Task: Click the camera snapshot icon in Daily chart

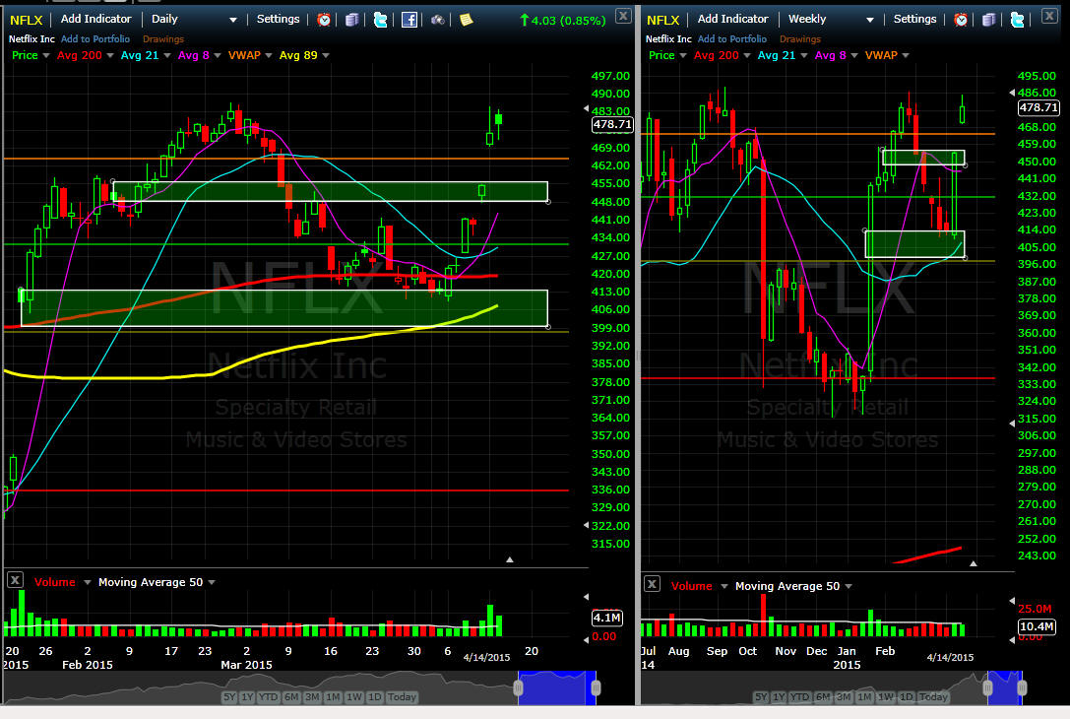Action: point(438,20)
